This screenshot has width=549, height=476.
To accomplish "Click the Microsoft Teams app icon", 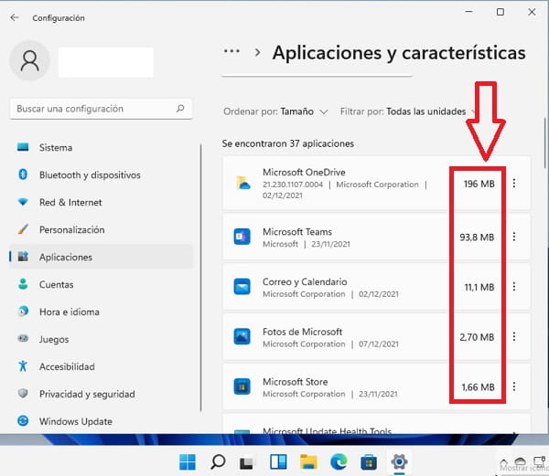I will (x=242, y=237).
